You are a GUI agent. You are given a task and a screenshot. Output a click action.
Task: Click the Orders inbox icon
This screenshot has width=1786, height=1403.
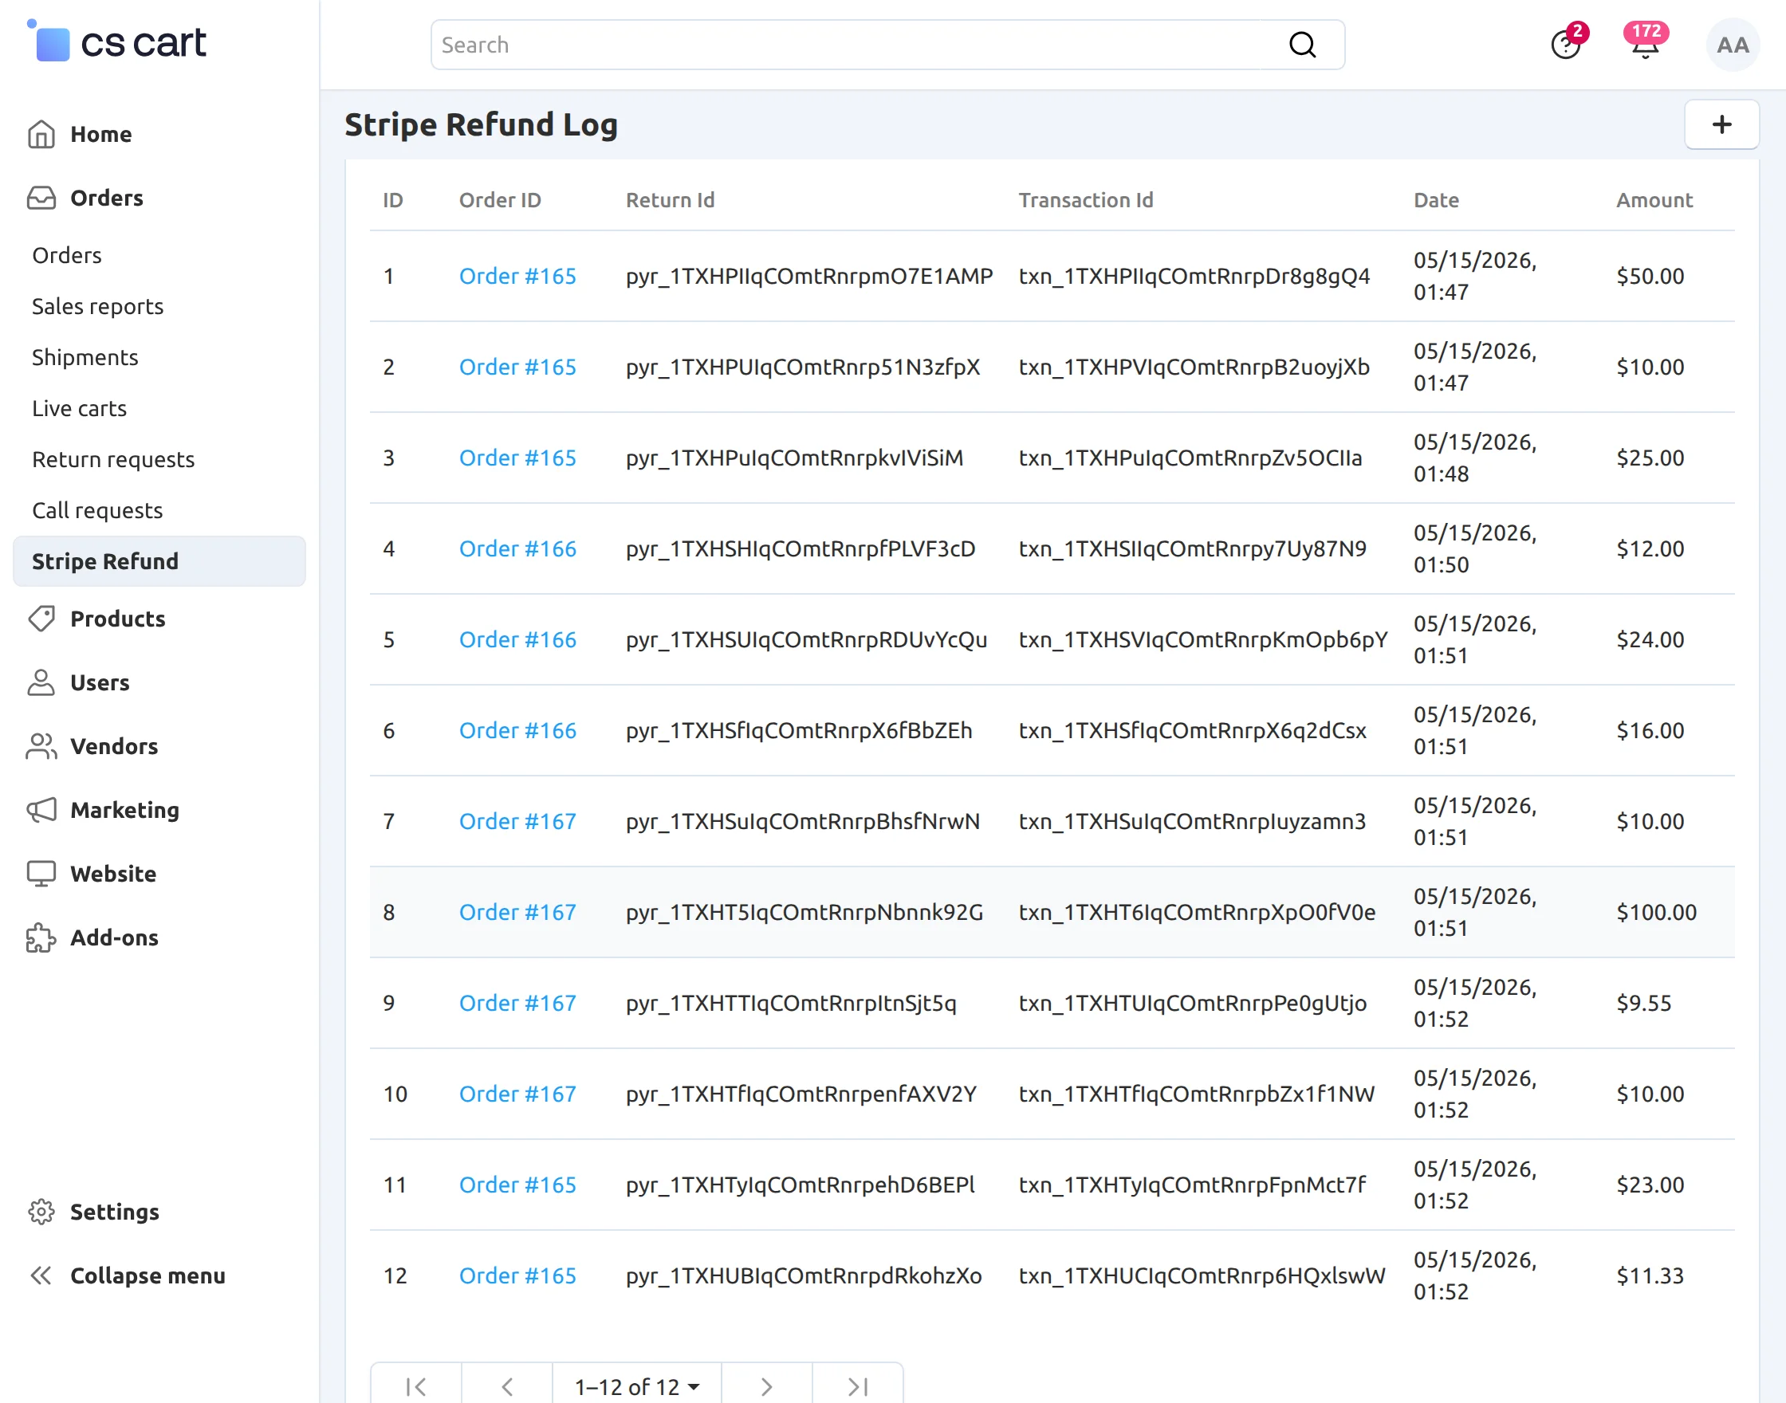(41, 198)
